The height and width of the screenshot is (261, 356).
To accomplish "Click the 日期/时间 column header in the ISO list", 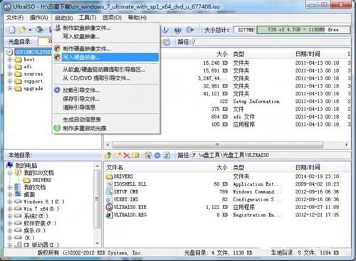I will (x=308, y=54).
